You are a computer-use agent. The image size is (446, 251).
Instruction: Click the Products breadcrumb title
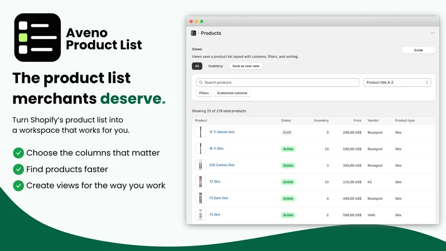[x=211, y=33]
